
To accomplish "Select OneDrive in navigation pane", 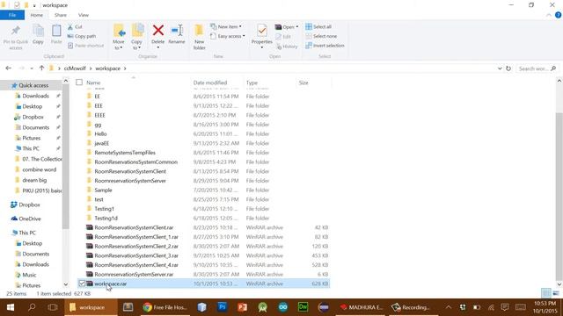I will point(30,219).
